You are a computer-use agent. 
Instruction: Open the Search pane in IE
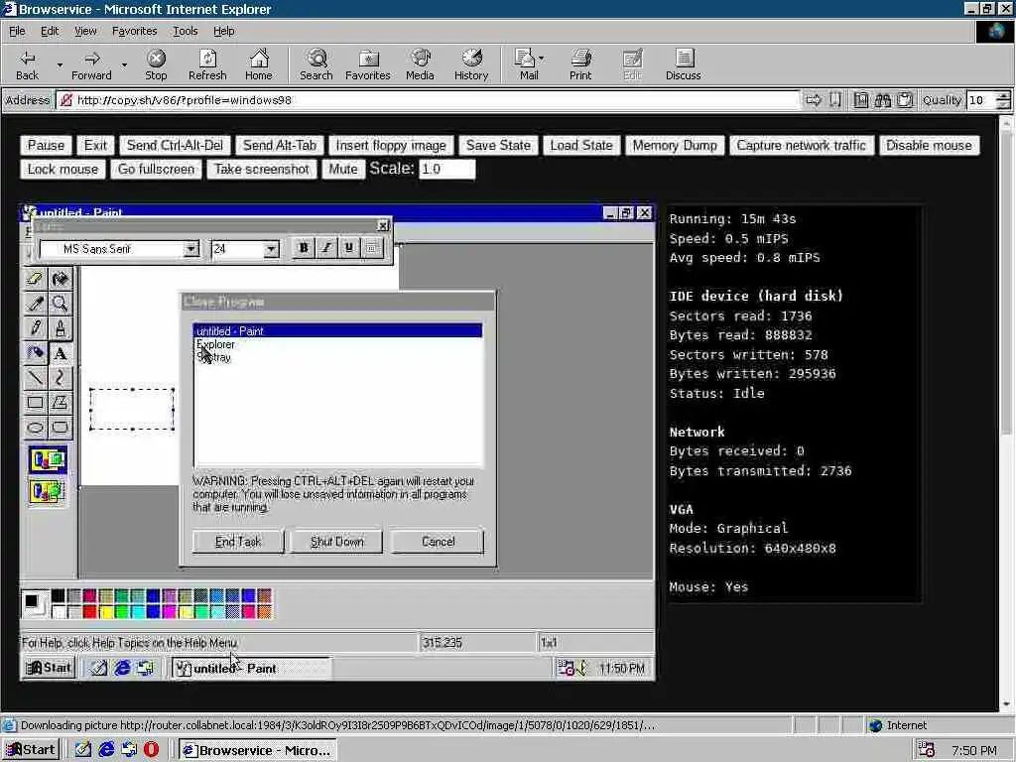[x=317, y=64]
